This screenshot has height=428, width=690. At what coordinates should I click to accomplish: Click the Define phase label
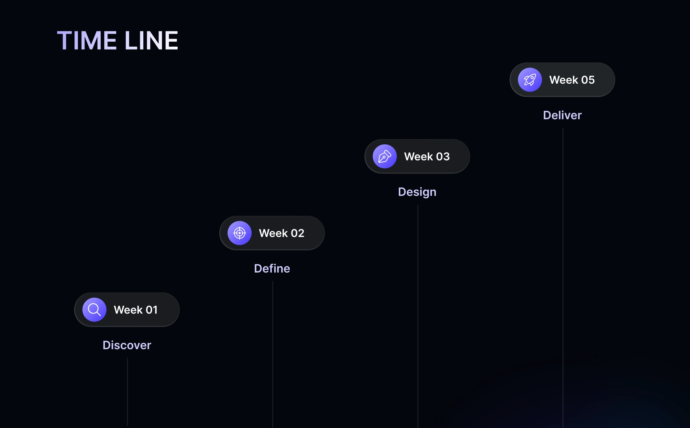tap(272, 269)
